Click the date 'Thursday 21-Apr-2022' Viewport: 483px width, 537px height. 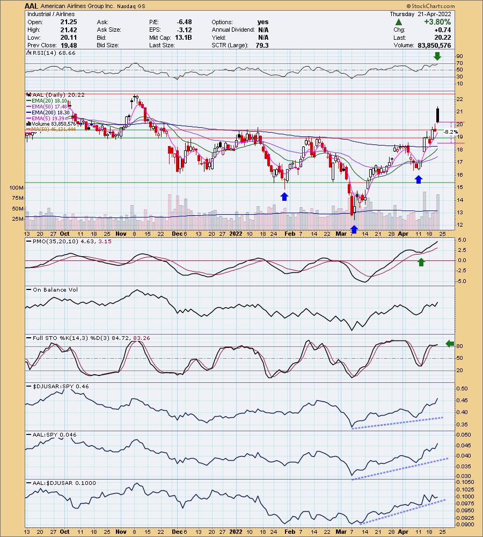[x=420, y=14]
